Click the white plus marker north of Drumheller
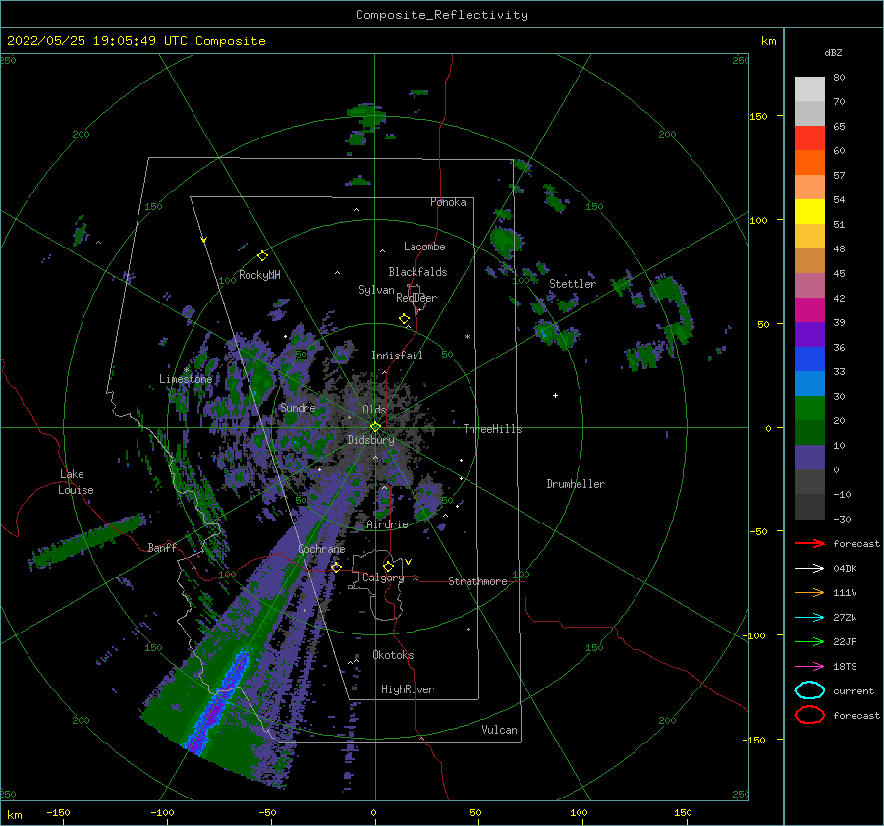 [x=555, y=395]
